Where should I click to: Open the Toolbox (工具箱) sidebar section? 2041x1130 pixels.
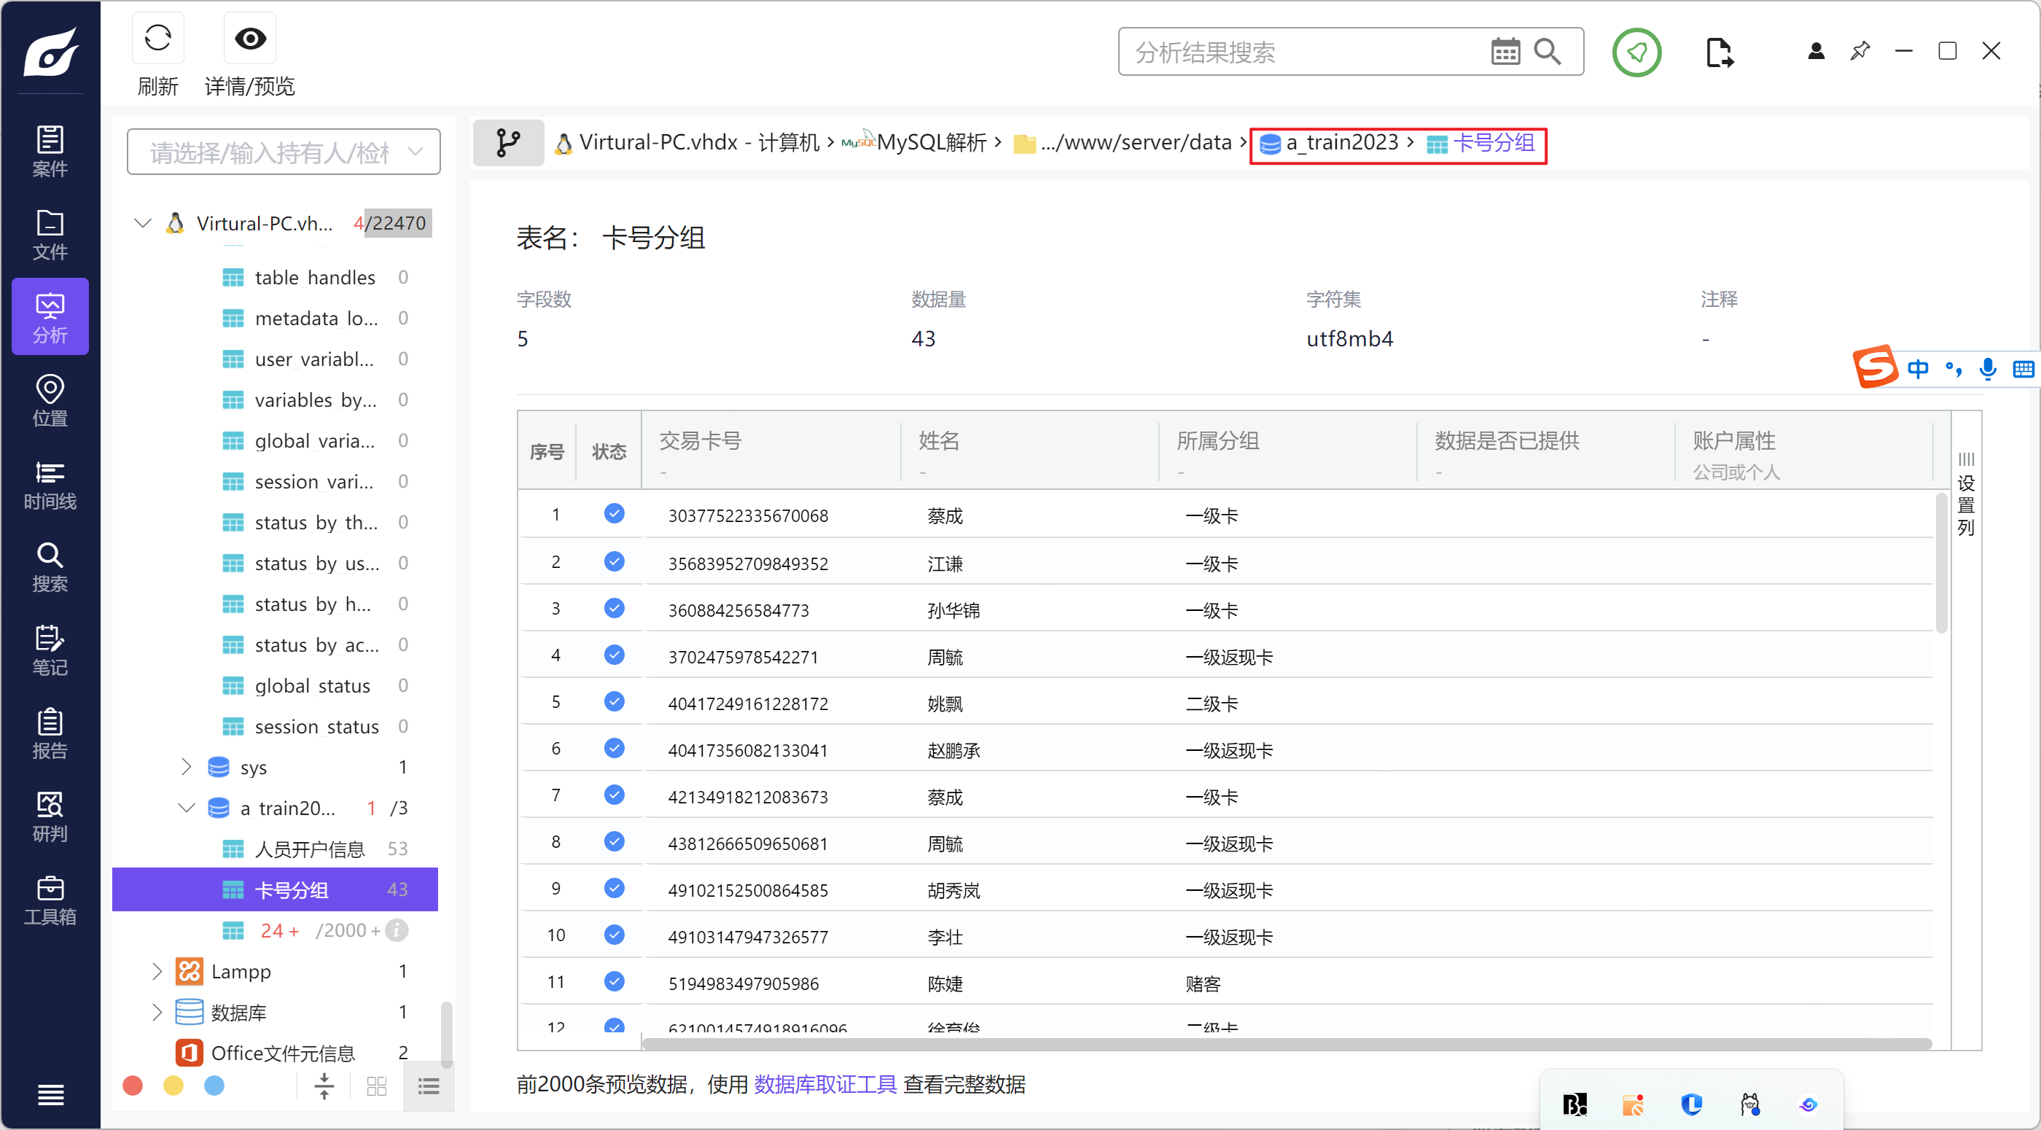(x=49, y=901)
